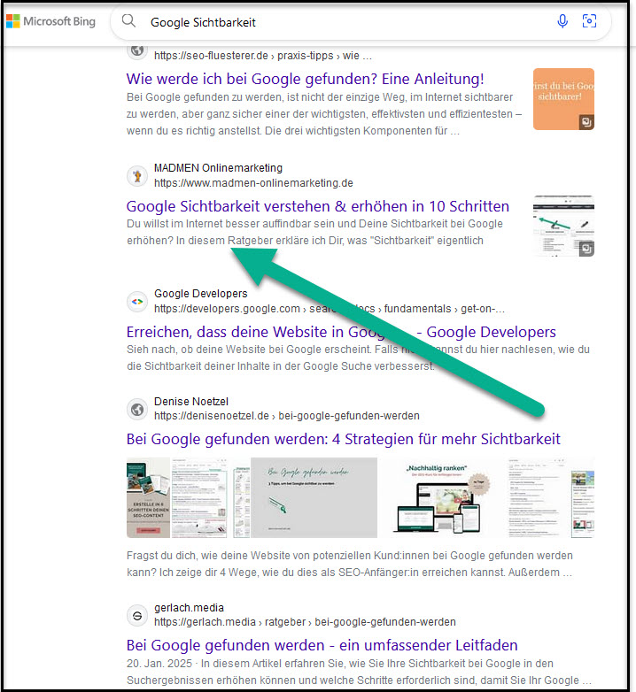The image size is (636, 692).
Task: Click snippet 'Du willst im Internet besser auffindbar'
Action: pyautogui.click(x=314, y=232)
